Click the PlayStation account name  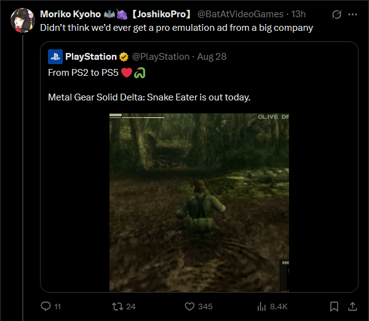pyautogui.click(x=90, y=57)
